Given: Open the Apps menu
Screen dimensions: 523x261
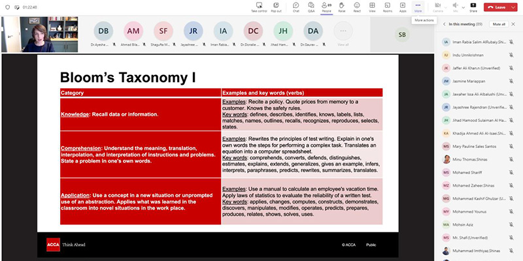Looking at the screenshot, I should (403, 7).
